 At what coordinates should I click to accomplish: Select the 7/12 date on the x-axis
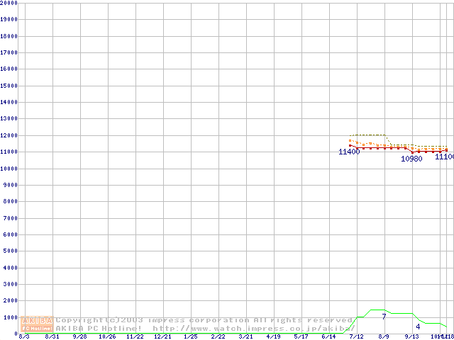356,336
